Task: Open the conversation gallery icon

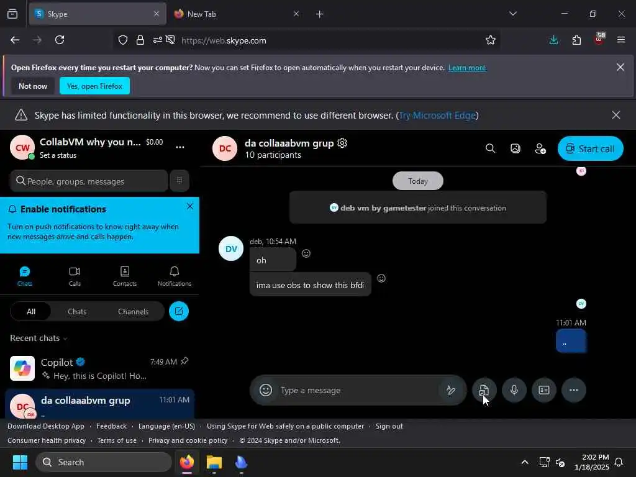Action: pos(515,148)
